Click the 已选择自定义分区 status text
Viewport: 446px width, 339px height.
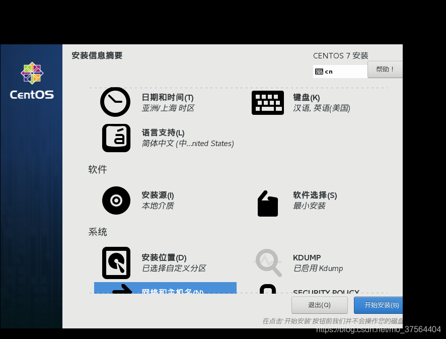coord(174,268)
